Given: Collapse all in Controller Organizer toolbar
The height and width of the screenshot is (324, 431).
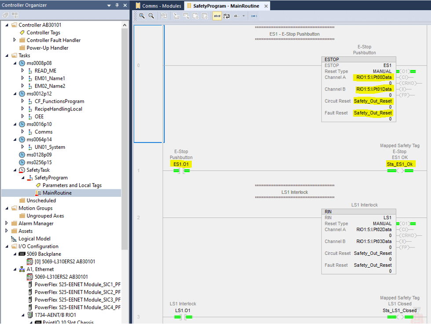Looking at the screenshot, I should [x=5, y=15].
